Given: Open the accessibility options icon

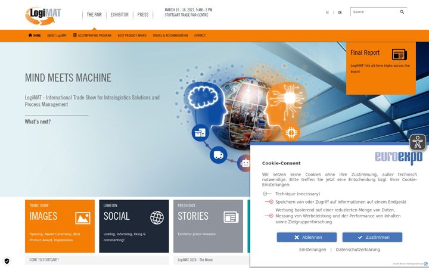Looking at the screenshot, I should [x=418, y=142].
